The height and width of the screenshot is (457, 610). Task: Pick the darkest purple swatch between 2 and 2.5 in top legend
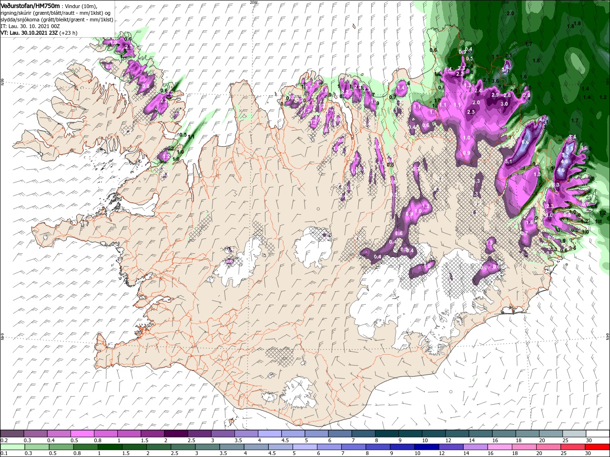[176, 434]
